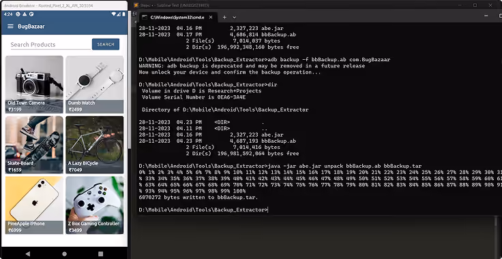Click the ₹3199 price label
Image resolution: width=502 pixels, height=259 pixels.
point(15,109)
